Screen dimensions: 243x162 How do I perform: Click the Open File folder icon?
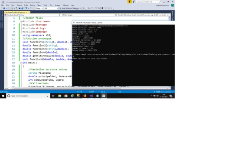[x=16, y=8]
